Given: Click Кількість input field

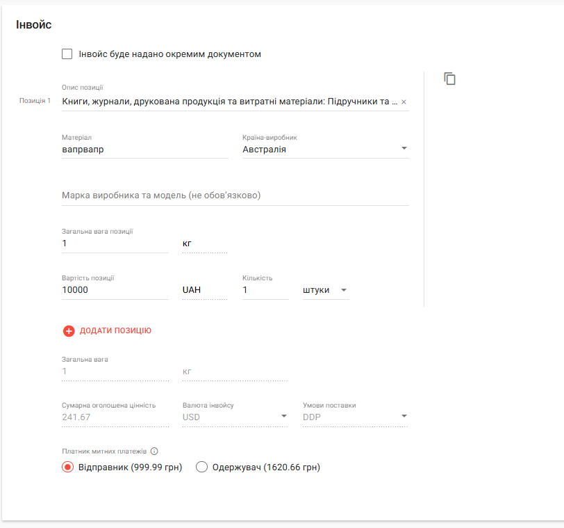Looking at the screenshot, I should 265,290.
